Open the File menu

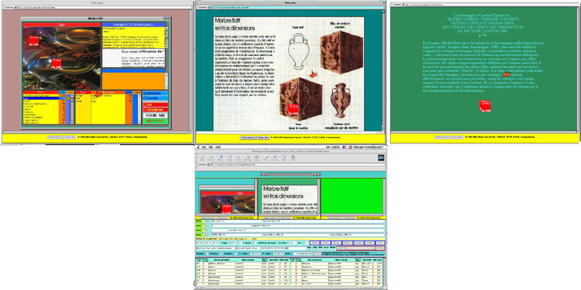point(204,147)
